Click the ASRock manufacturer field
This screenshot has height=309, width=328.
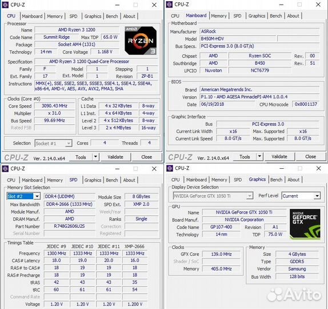click(259, 31)
